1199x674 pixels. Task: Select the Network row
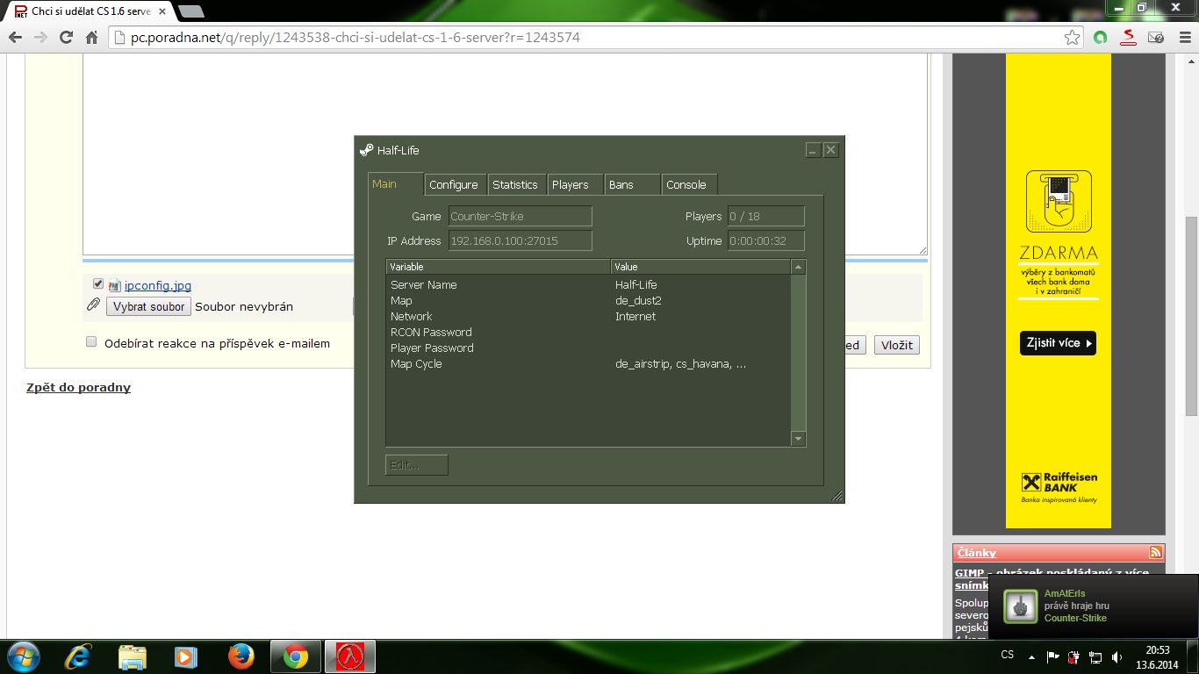[x=588, y=316]
